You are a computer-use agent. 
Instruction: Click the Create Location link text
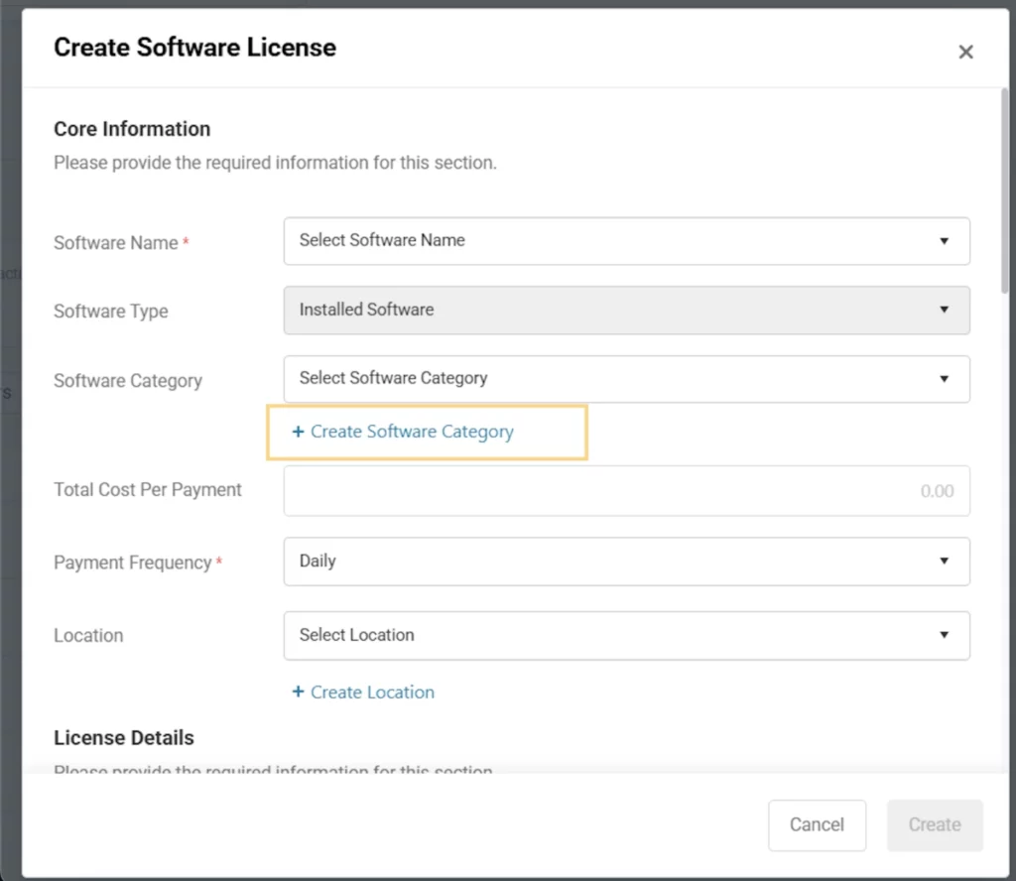pos(372,692)
